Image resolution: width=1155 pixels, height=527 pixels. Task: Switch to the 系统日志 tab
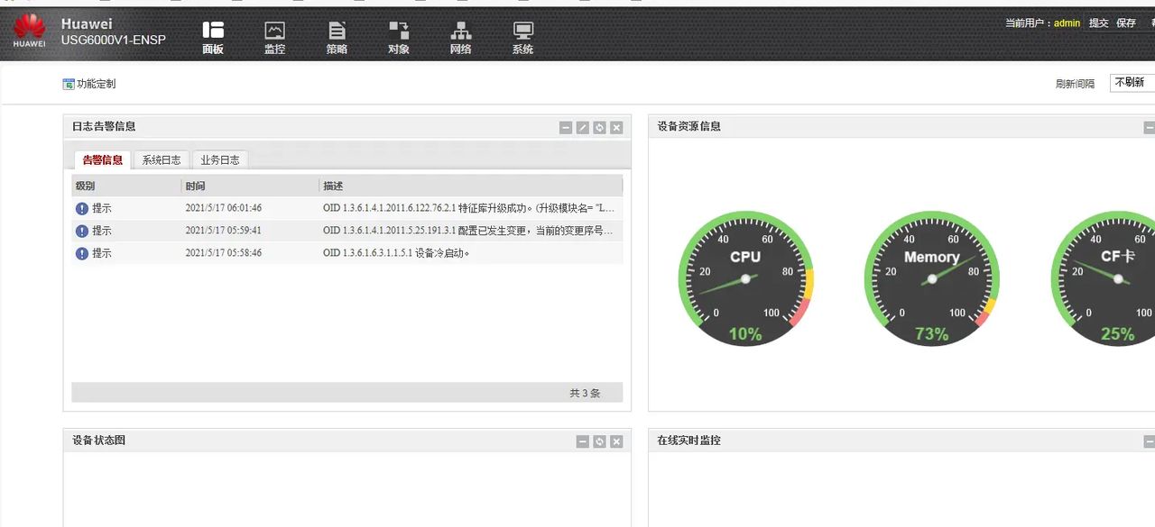pos(161,159)
